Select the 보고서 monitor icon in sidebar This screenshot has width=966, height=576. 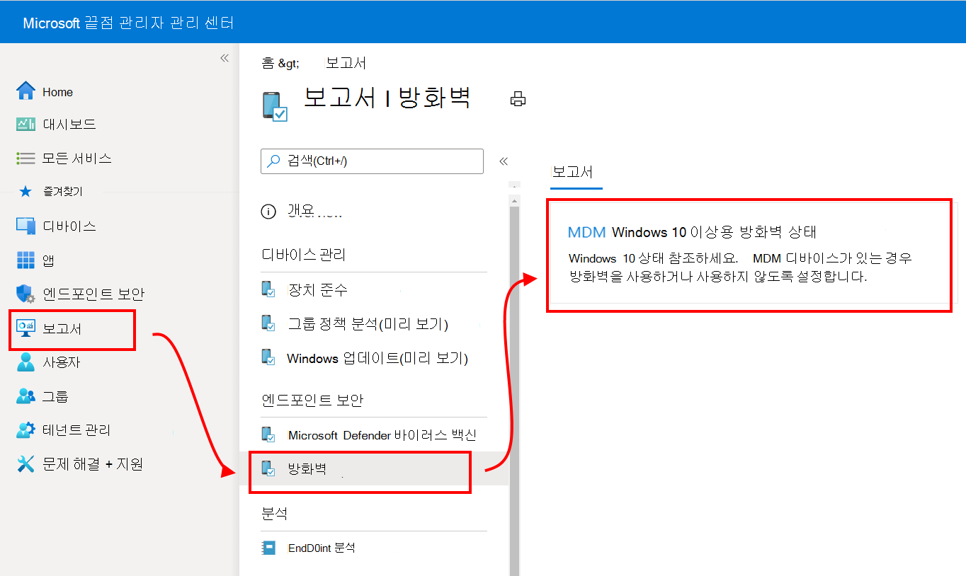coord(25,328)
